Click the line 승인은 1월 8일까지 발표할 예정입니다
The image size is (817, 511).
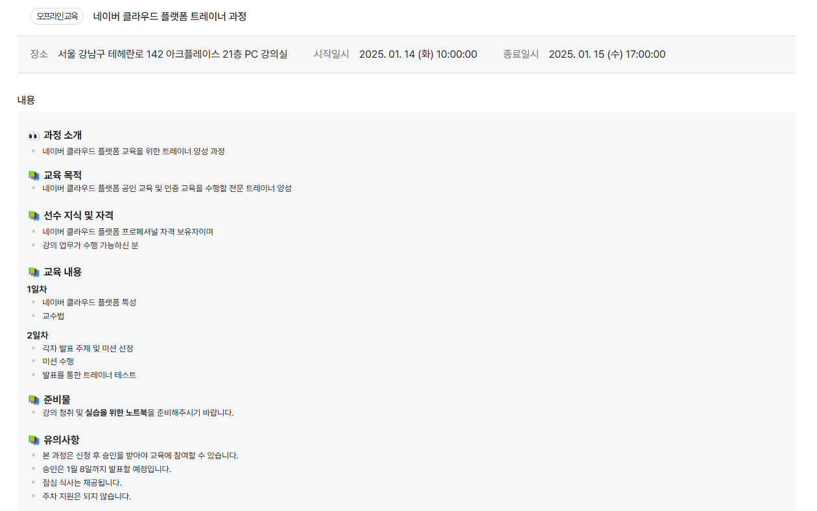[x=107, y=469]
